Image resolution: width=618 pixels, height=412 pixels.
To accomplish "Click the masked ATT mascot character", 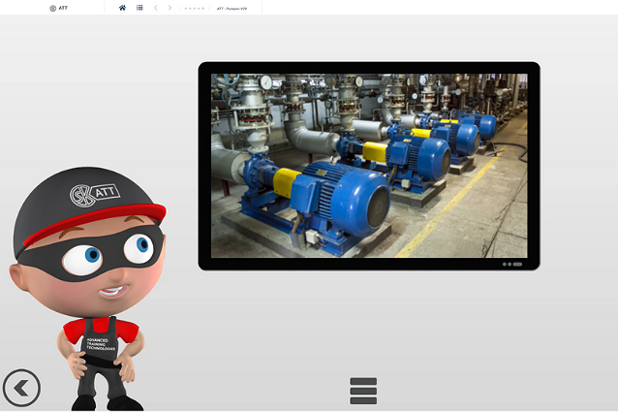I will [87, 288].
